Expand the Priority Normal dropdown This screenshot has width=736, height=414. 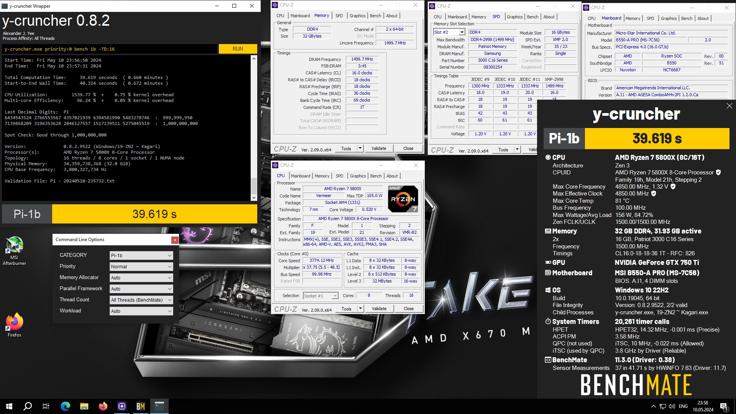click(141, 267)
